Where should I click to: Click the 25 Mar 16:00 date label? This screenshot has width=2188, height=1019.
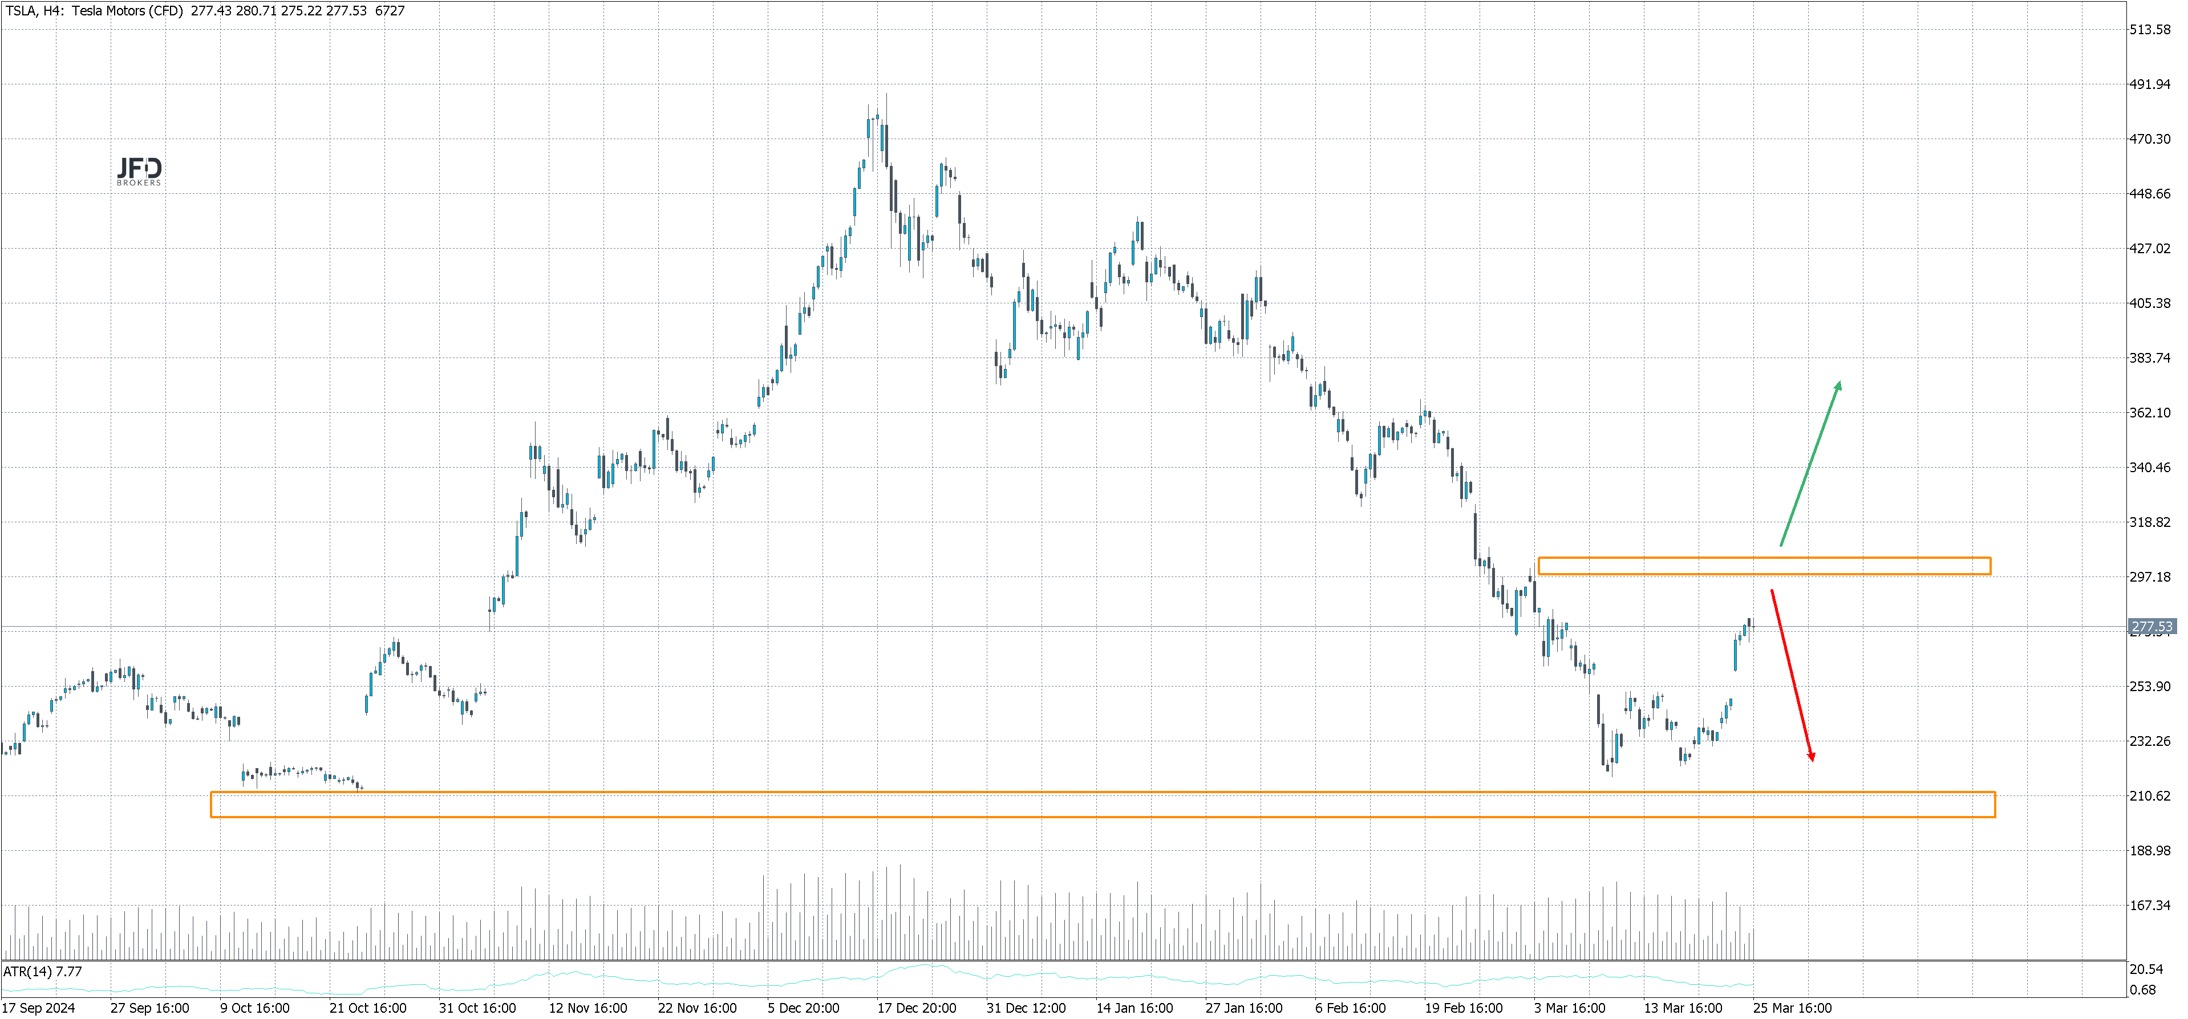pos(1792,1008)
